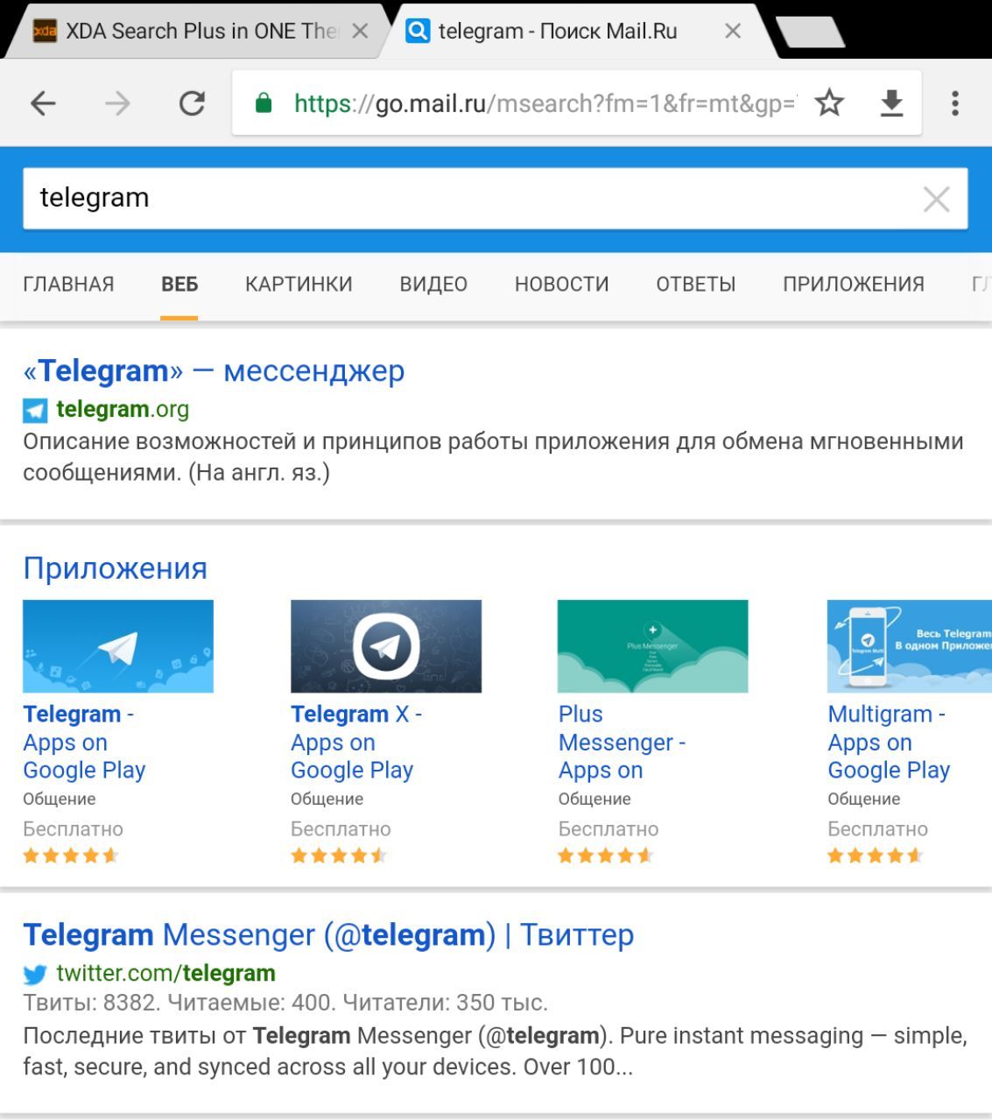Open the «Telegram» — мессенджер result
Image resolution: width=992 pixels, height=1120 pixels.
214,371
